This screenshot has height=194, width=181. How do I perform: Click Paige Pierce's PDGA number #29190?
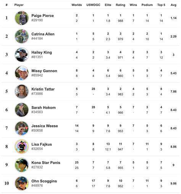tap(37, 20)
